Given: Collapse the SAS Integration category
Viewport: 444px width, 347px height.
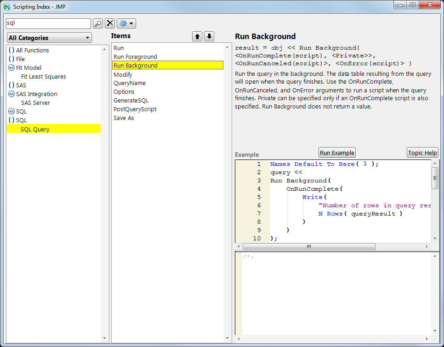Looking at the screenshot, I should [11, 94].
